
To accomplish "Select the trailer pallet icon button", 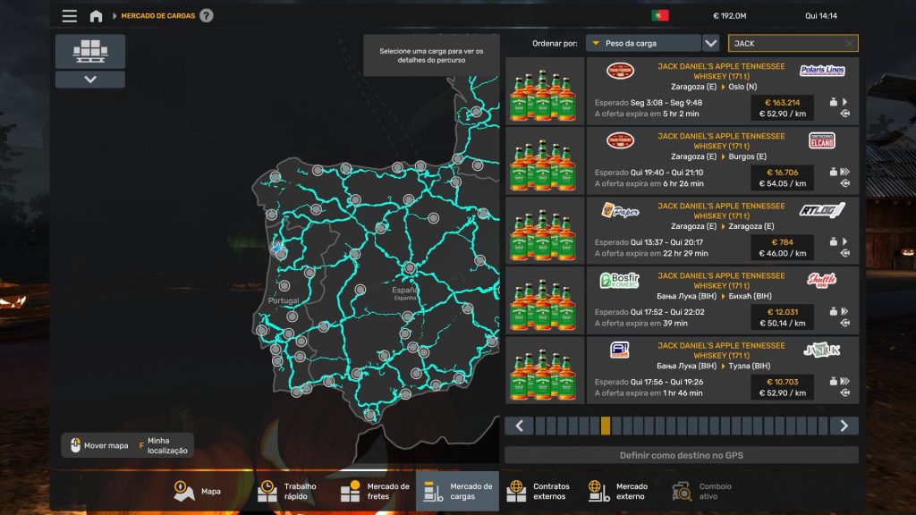I will pos(90,51).
